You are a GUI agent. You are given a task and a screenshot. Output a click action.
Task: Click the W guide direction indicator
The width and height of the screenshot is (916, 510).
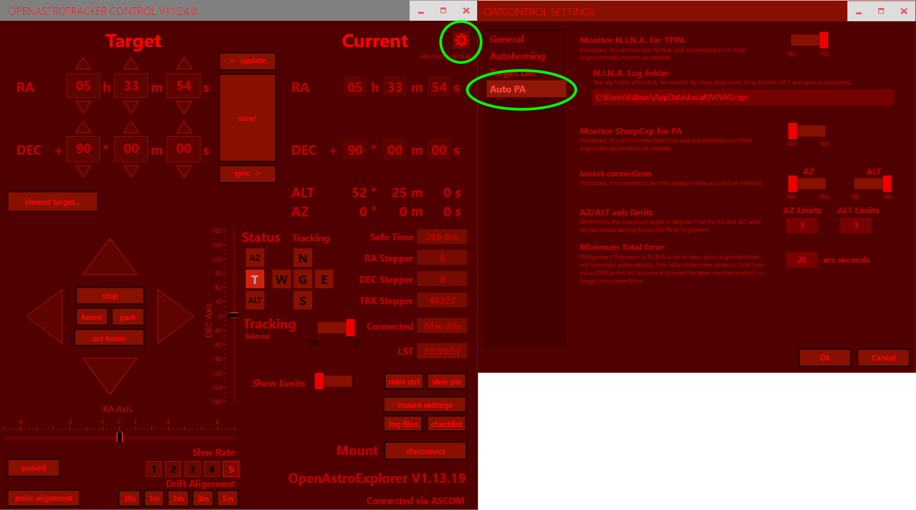tap(281, 279)
